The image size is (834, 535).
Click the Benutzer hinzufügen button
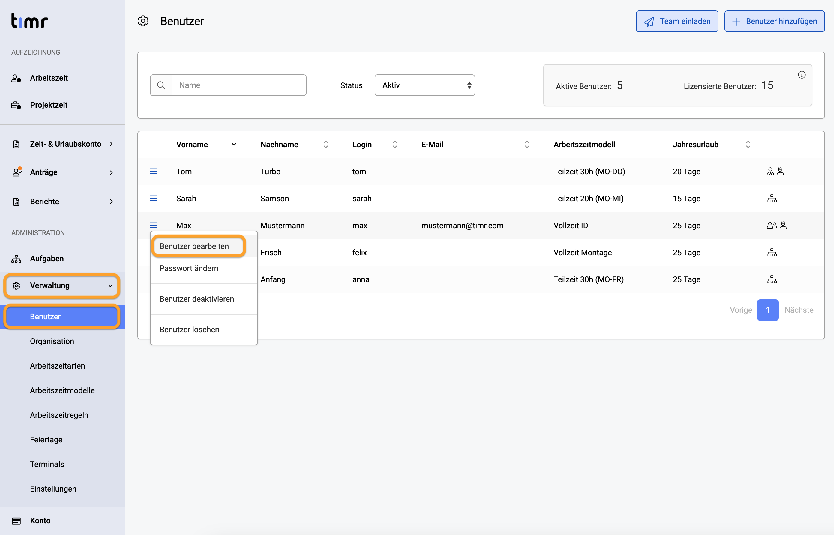tap(774, 21)
